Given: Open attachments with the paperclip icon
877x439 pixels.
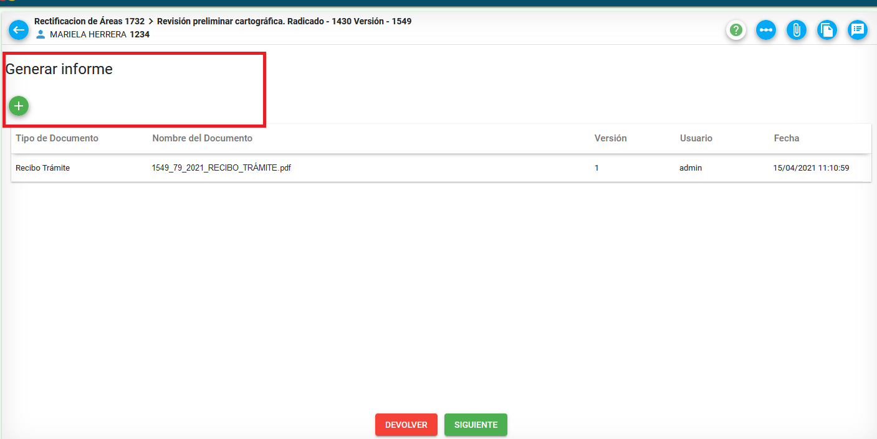Looking at the screenshot, I should (x=796, y=30).
